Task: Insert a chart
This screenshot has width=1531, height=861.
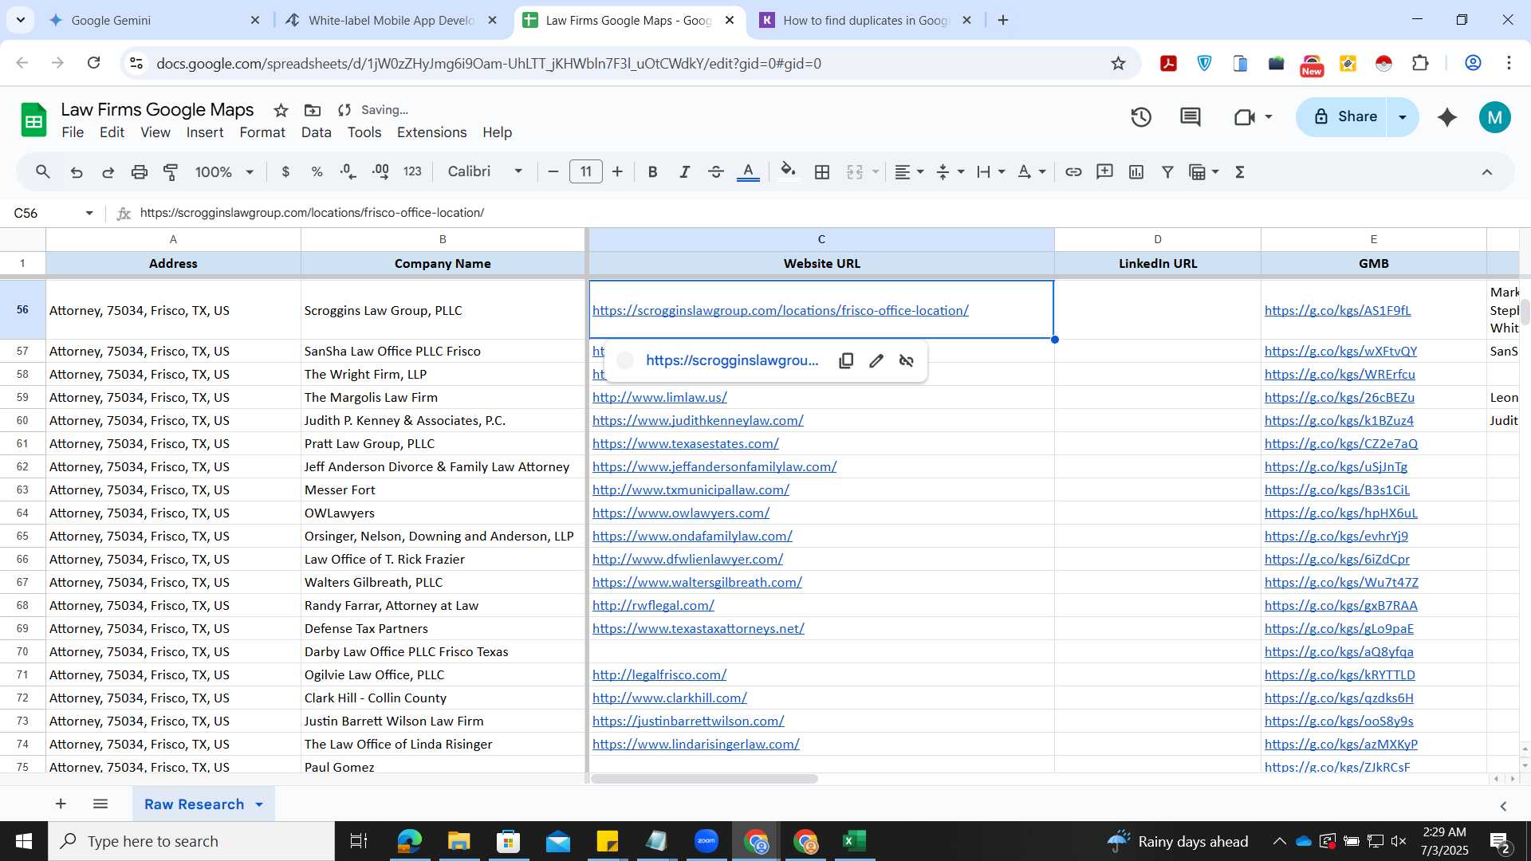Action: (1136, 171)
